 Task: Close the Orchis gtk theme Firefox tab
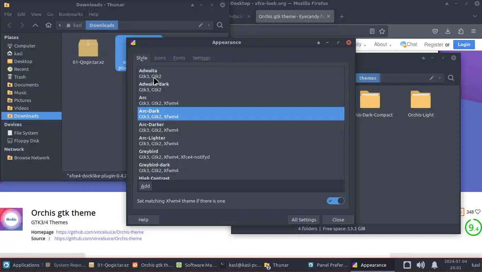coord(329,16)
